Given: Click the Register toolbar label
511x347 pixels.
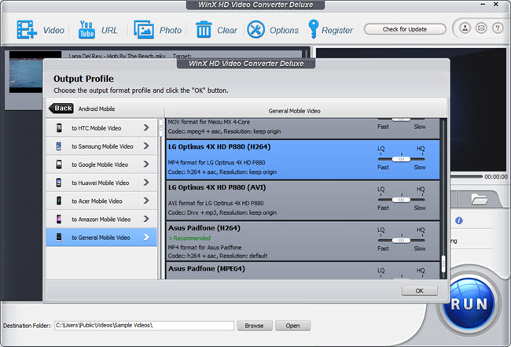Looking at the screenshot, I should (337, 31).
